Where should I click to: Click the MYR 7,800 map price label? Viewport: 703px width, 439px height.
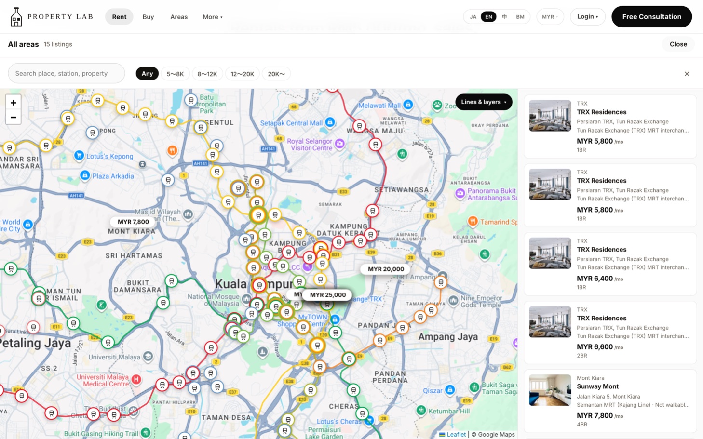pyautogui.click(x=133, y=222)
